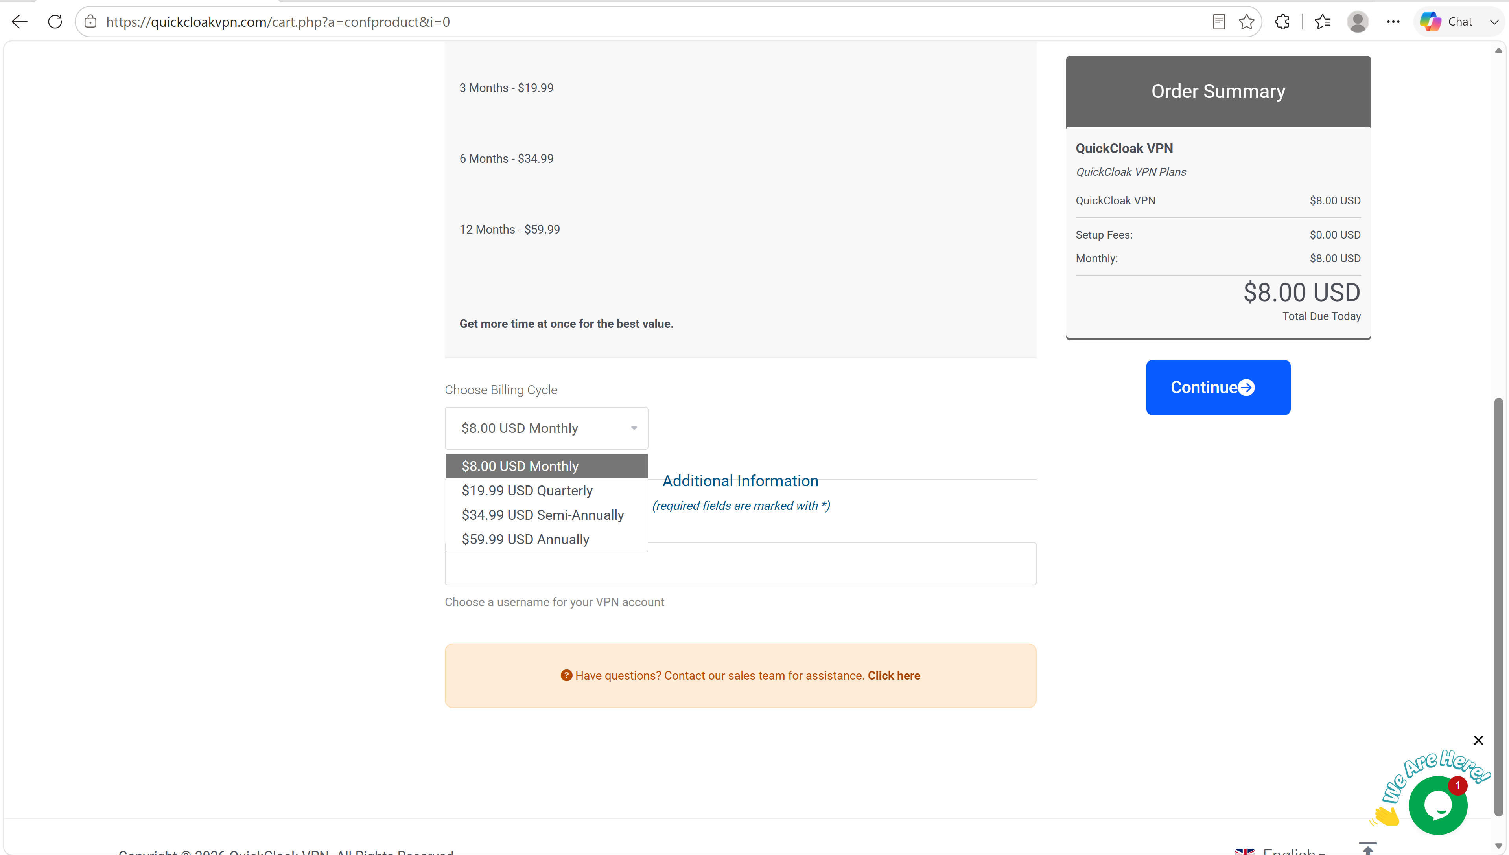
Task: Select $34.99 USD Semi-Annually option
Action: [546, 515]
